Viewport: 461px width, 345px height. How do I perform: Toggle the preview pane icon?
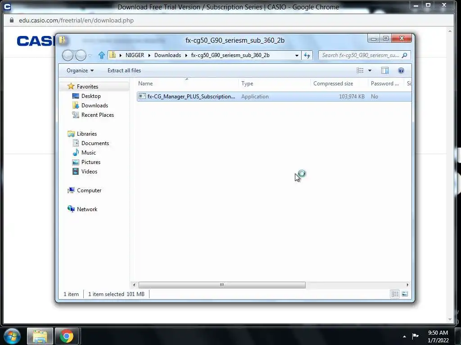(x=385, y=71)
